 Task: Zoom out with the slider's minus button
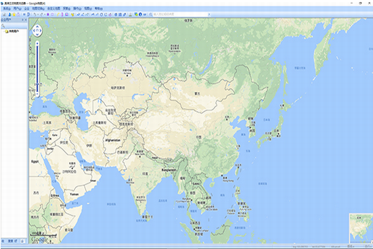[37, 94]
